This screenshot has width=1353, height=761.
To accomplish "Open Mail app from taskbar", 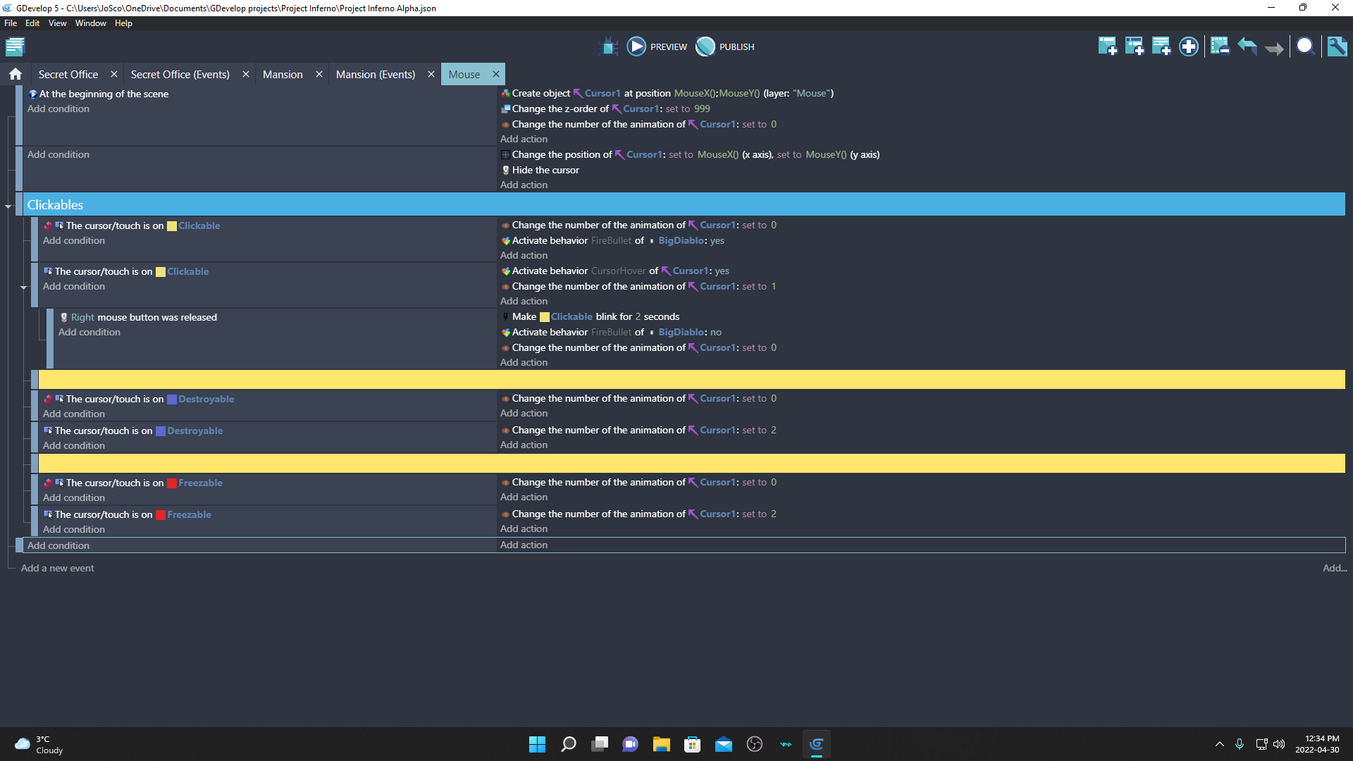I will tap(723, 744).
